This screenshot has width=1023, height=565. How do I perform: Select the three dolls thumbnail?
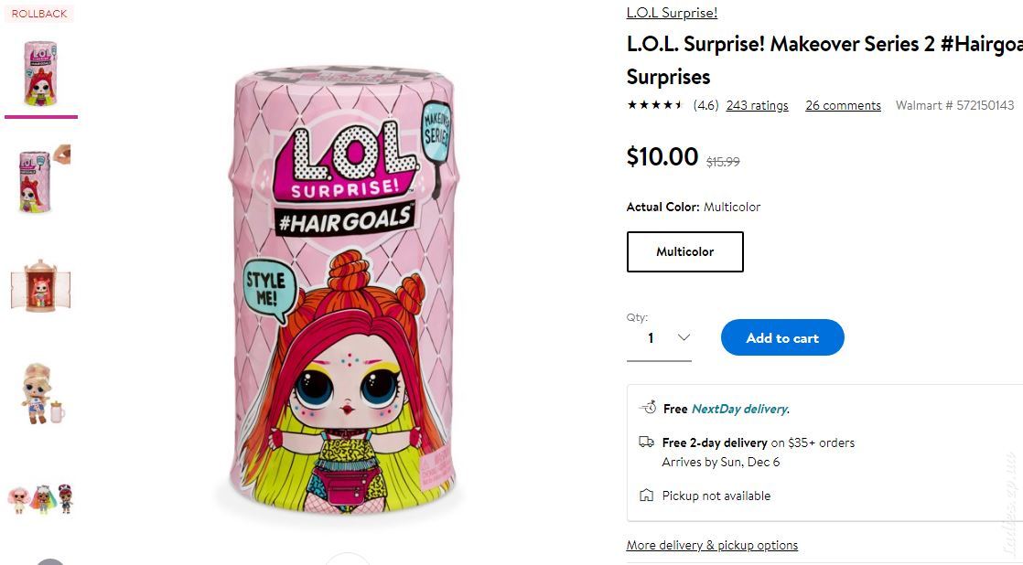(x=40, y=499)
